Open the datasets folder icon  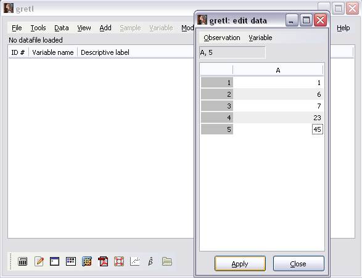point(167,261)
